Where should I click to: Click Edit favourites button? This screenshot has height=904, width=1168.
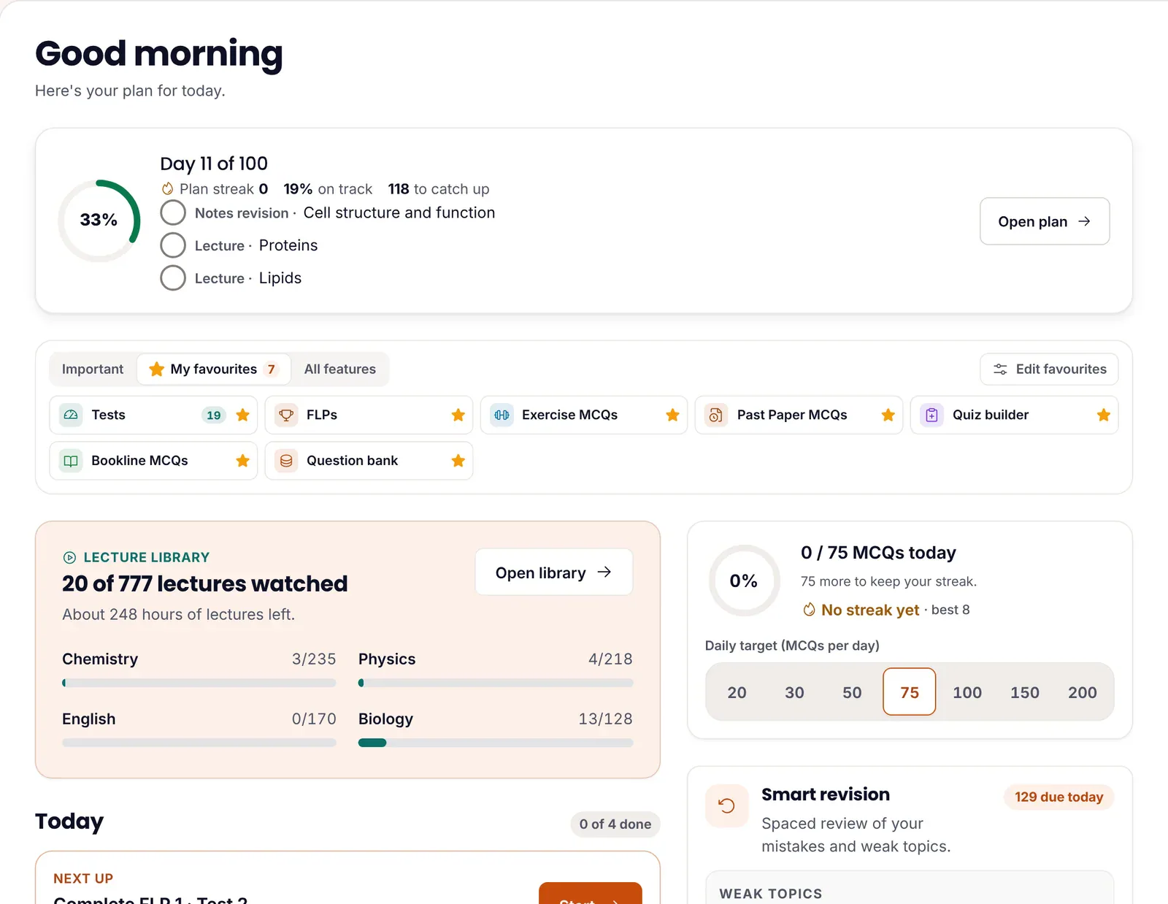point(1049,369)
